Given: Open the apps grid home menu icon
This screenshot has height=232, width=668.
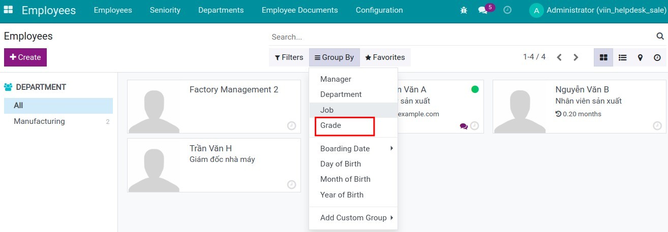Looking at the screenshot, I should click(x=9, y=10).
